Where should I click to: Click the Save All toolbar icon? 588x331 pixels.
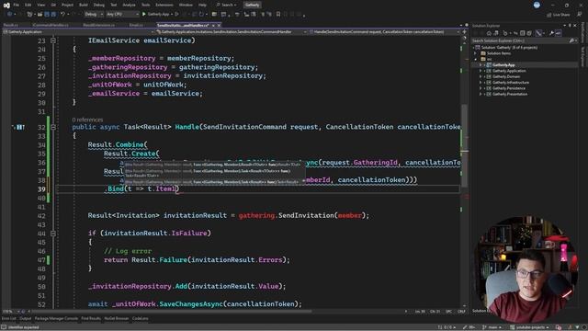point(53,15)
